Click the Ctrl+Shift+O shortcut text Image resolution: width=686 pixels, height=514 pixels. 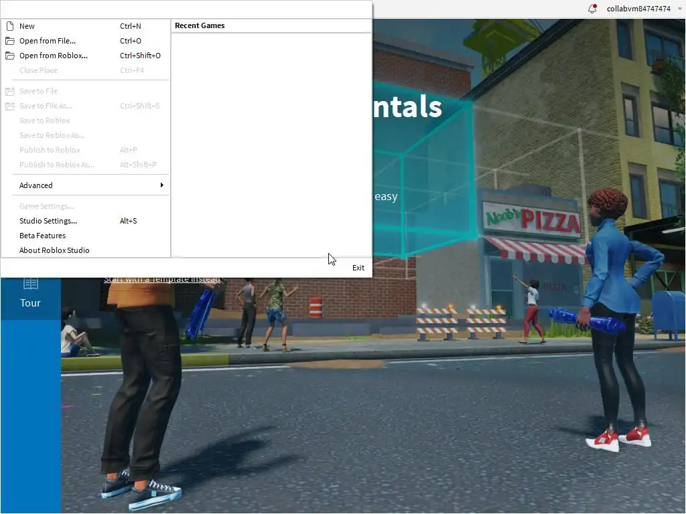(140, 56)
